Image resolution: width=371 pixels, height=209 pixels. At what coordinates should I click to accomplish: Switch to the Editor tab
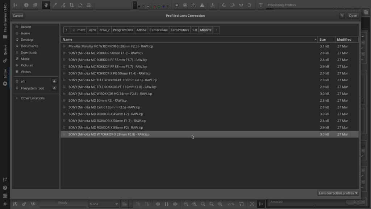[5, 77]
